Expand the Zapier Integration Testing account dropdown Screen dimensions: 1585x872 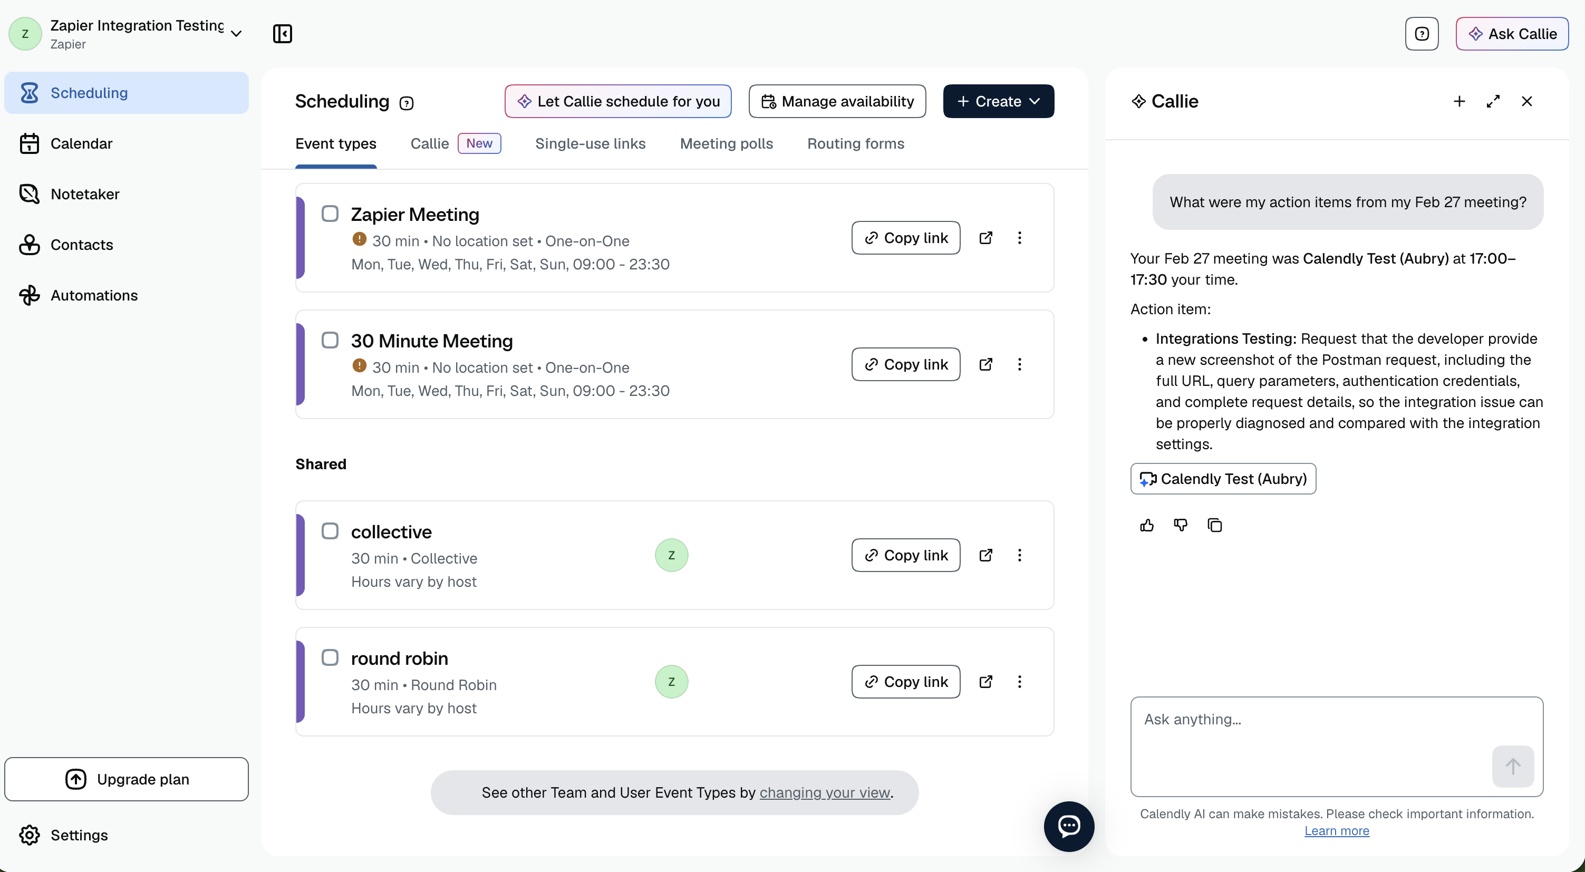point(236,34)
